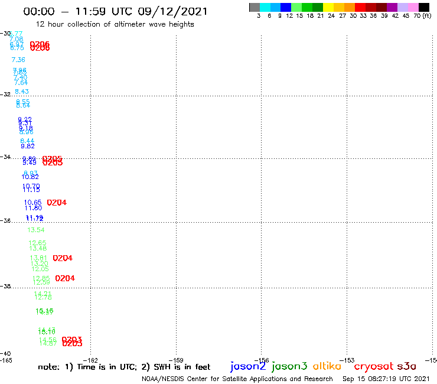The width and height of the screenshot is (437, 384).
Task: Select the green reading 12.05
Action: pyautogui.click(x=40, y=269)
